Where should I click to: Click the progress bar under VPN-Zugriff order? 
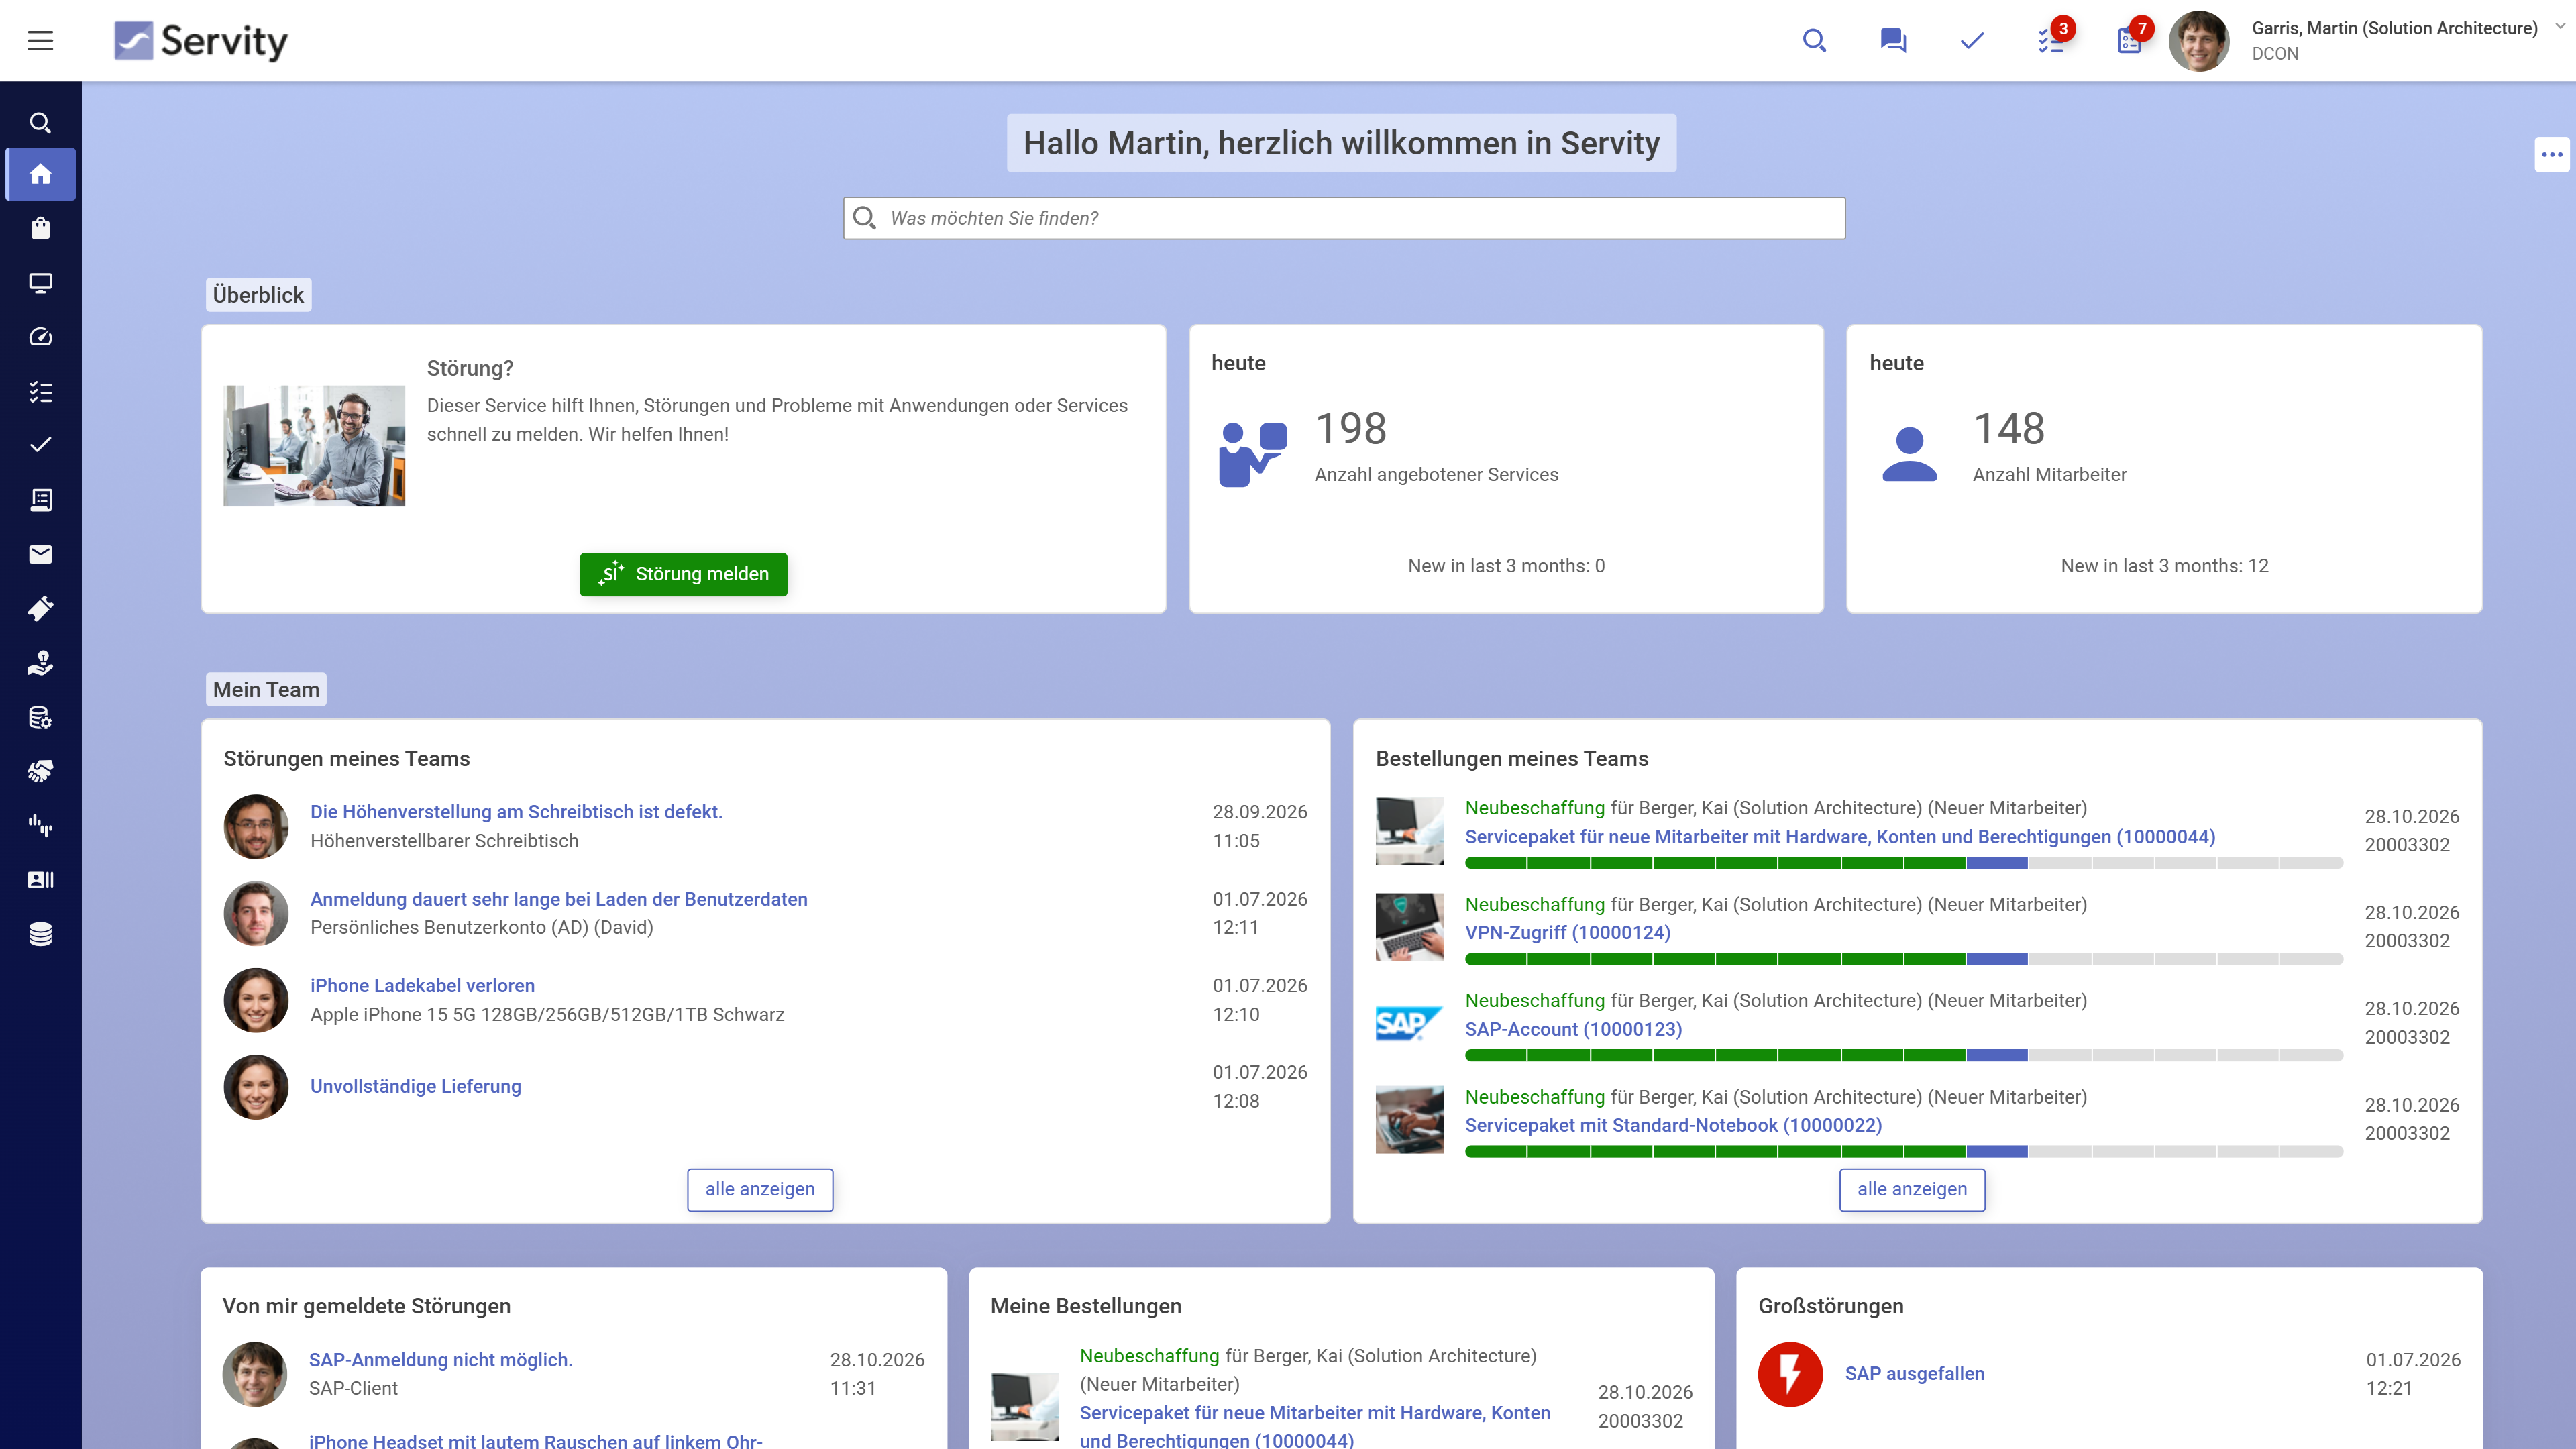tap(1903, 959)
